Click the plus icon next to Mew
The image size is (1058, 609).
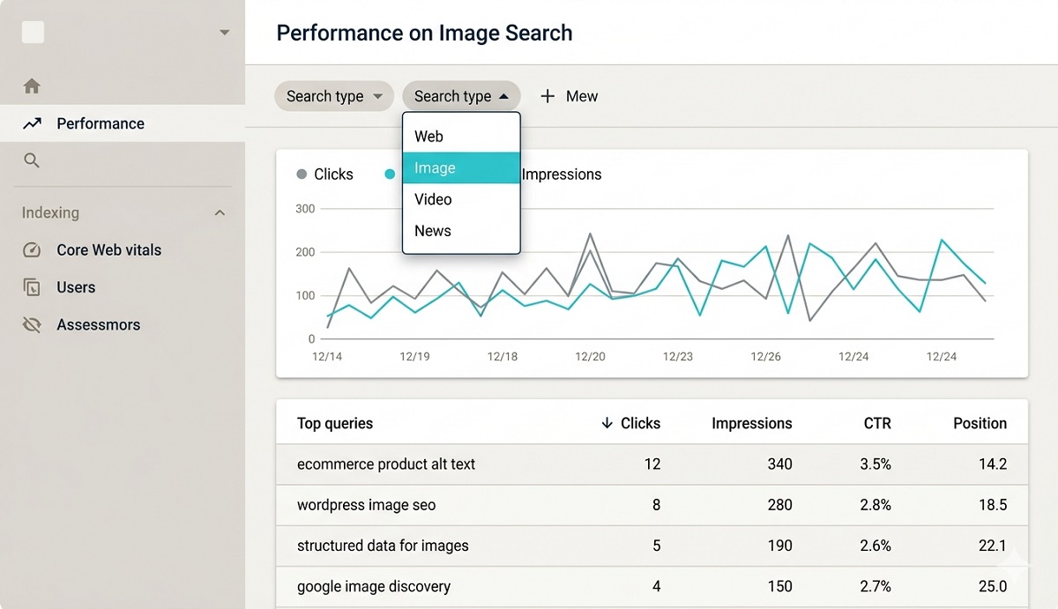[x=548, y=96]
